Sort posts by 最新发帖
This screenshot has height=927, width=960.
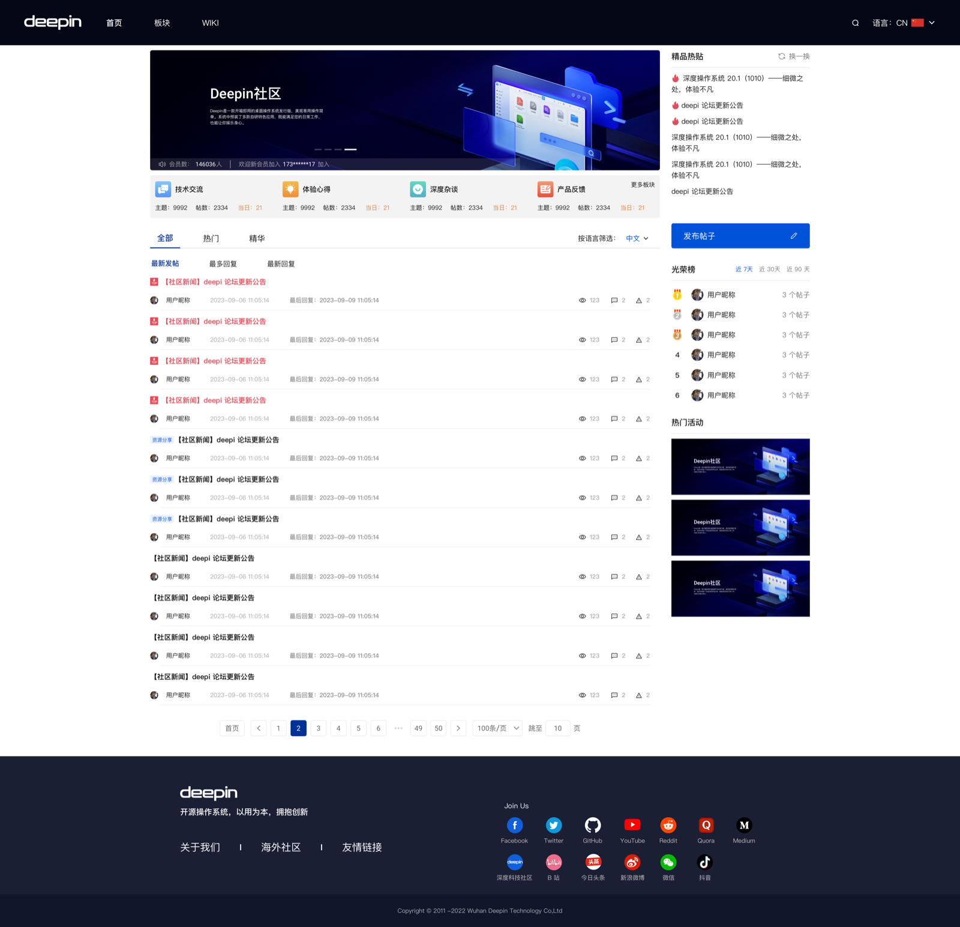coord(165,264)
